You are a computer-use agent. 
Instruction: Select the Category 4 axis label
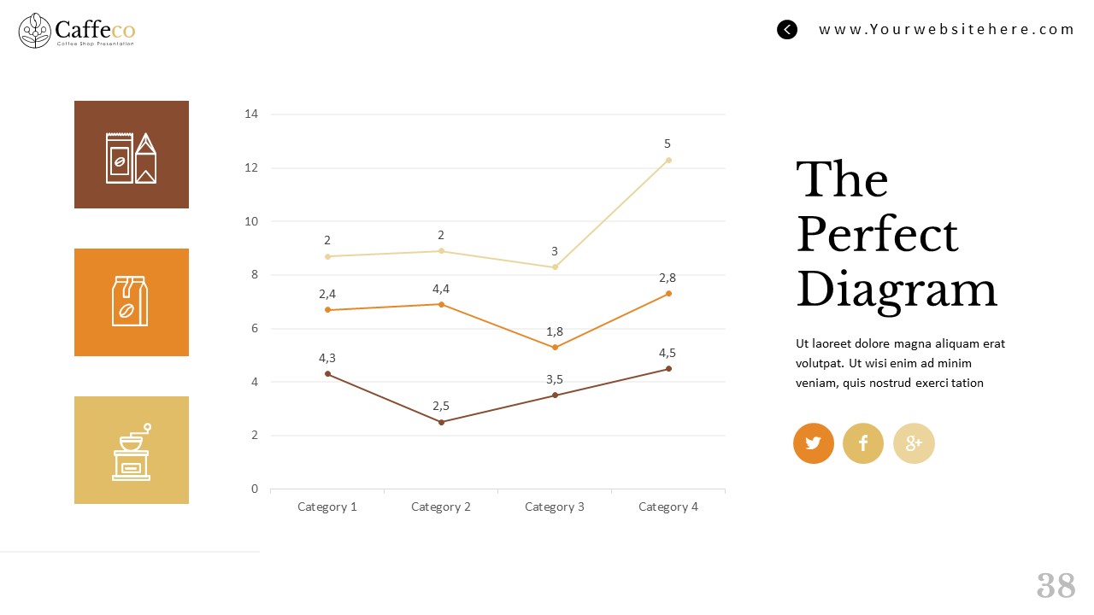pos(668,507)
